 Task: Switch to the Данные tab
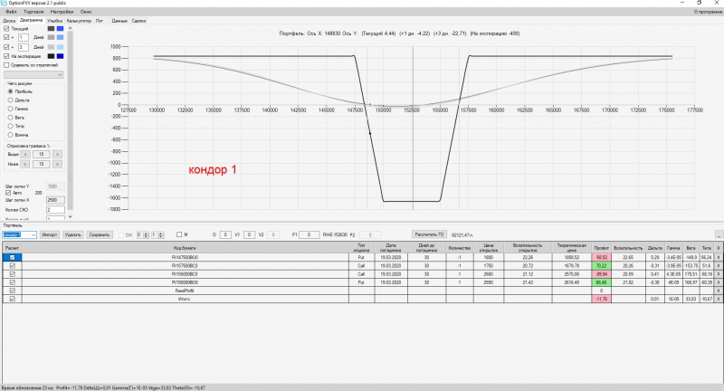click(119, 21)
